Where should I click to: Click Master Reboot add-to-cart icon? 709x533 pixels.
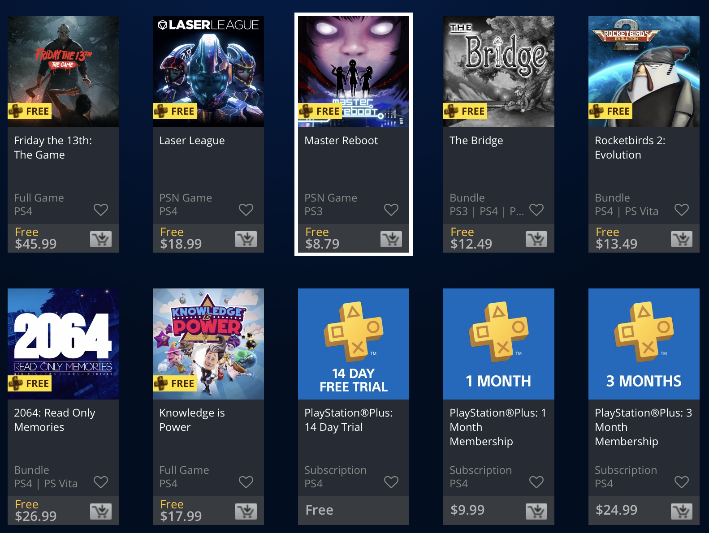391,239
